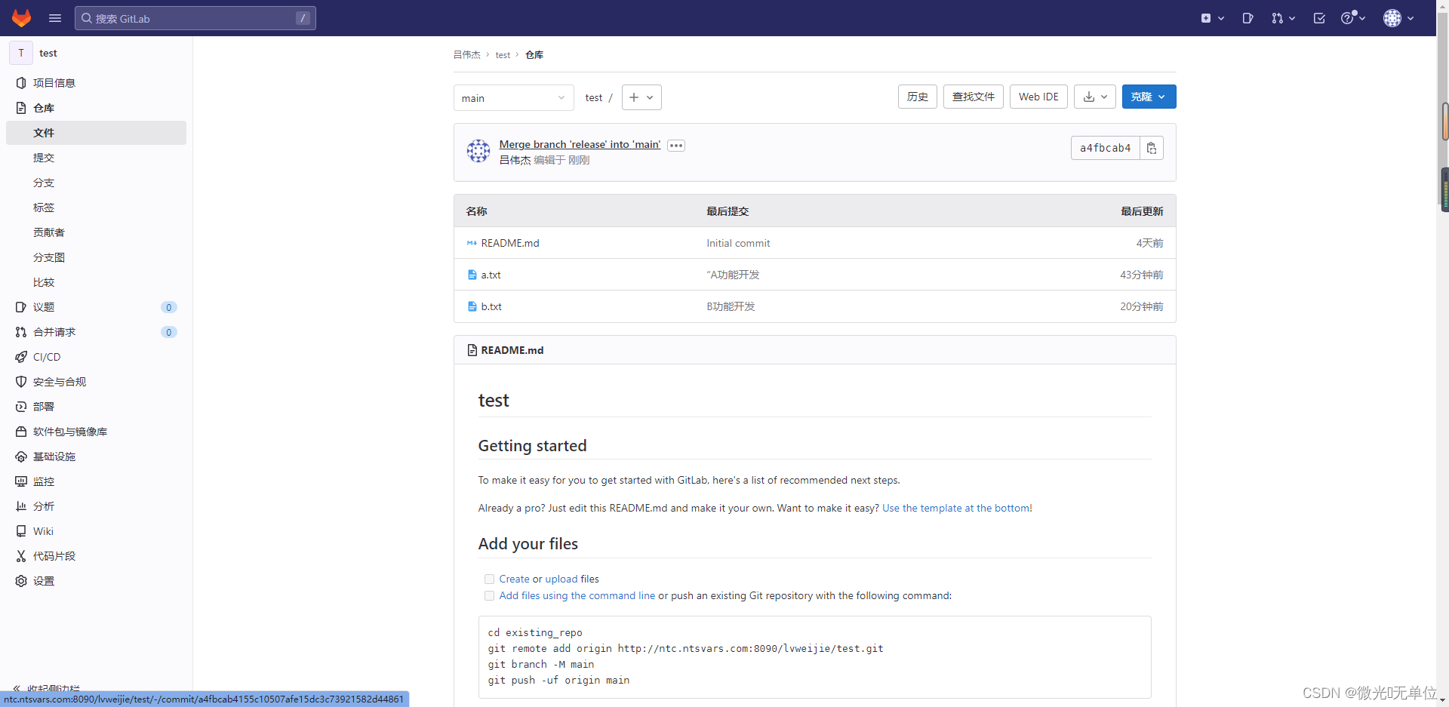Open the "A功能开发 commit link

(733, 275)
